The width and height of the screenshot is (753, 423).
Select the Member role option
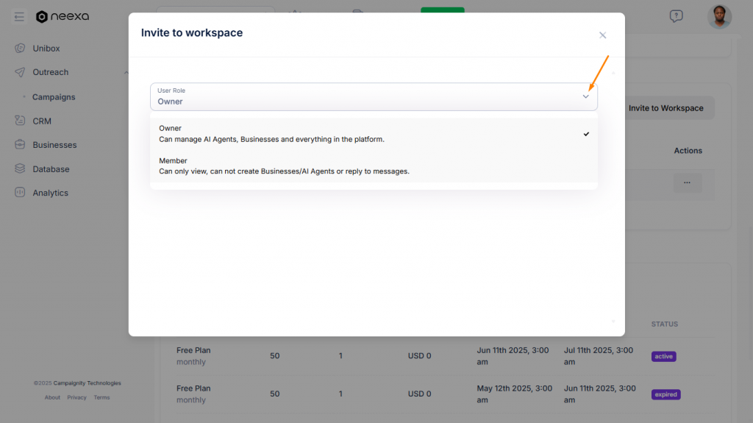point(374,166)
